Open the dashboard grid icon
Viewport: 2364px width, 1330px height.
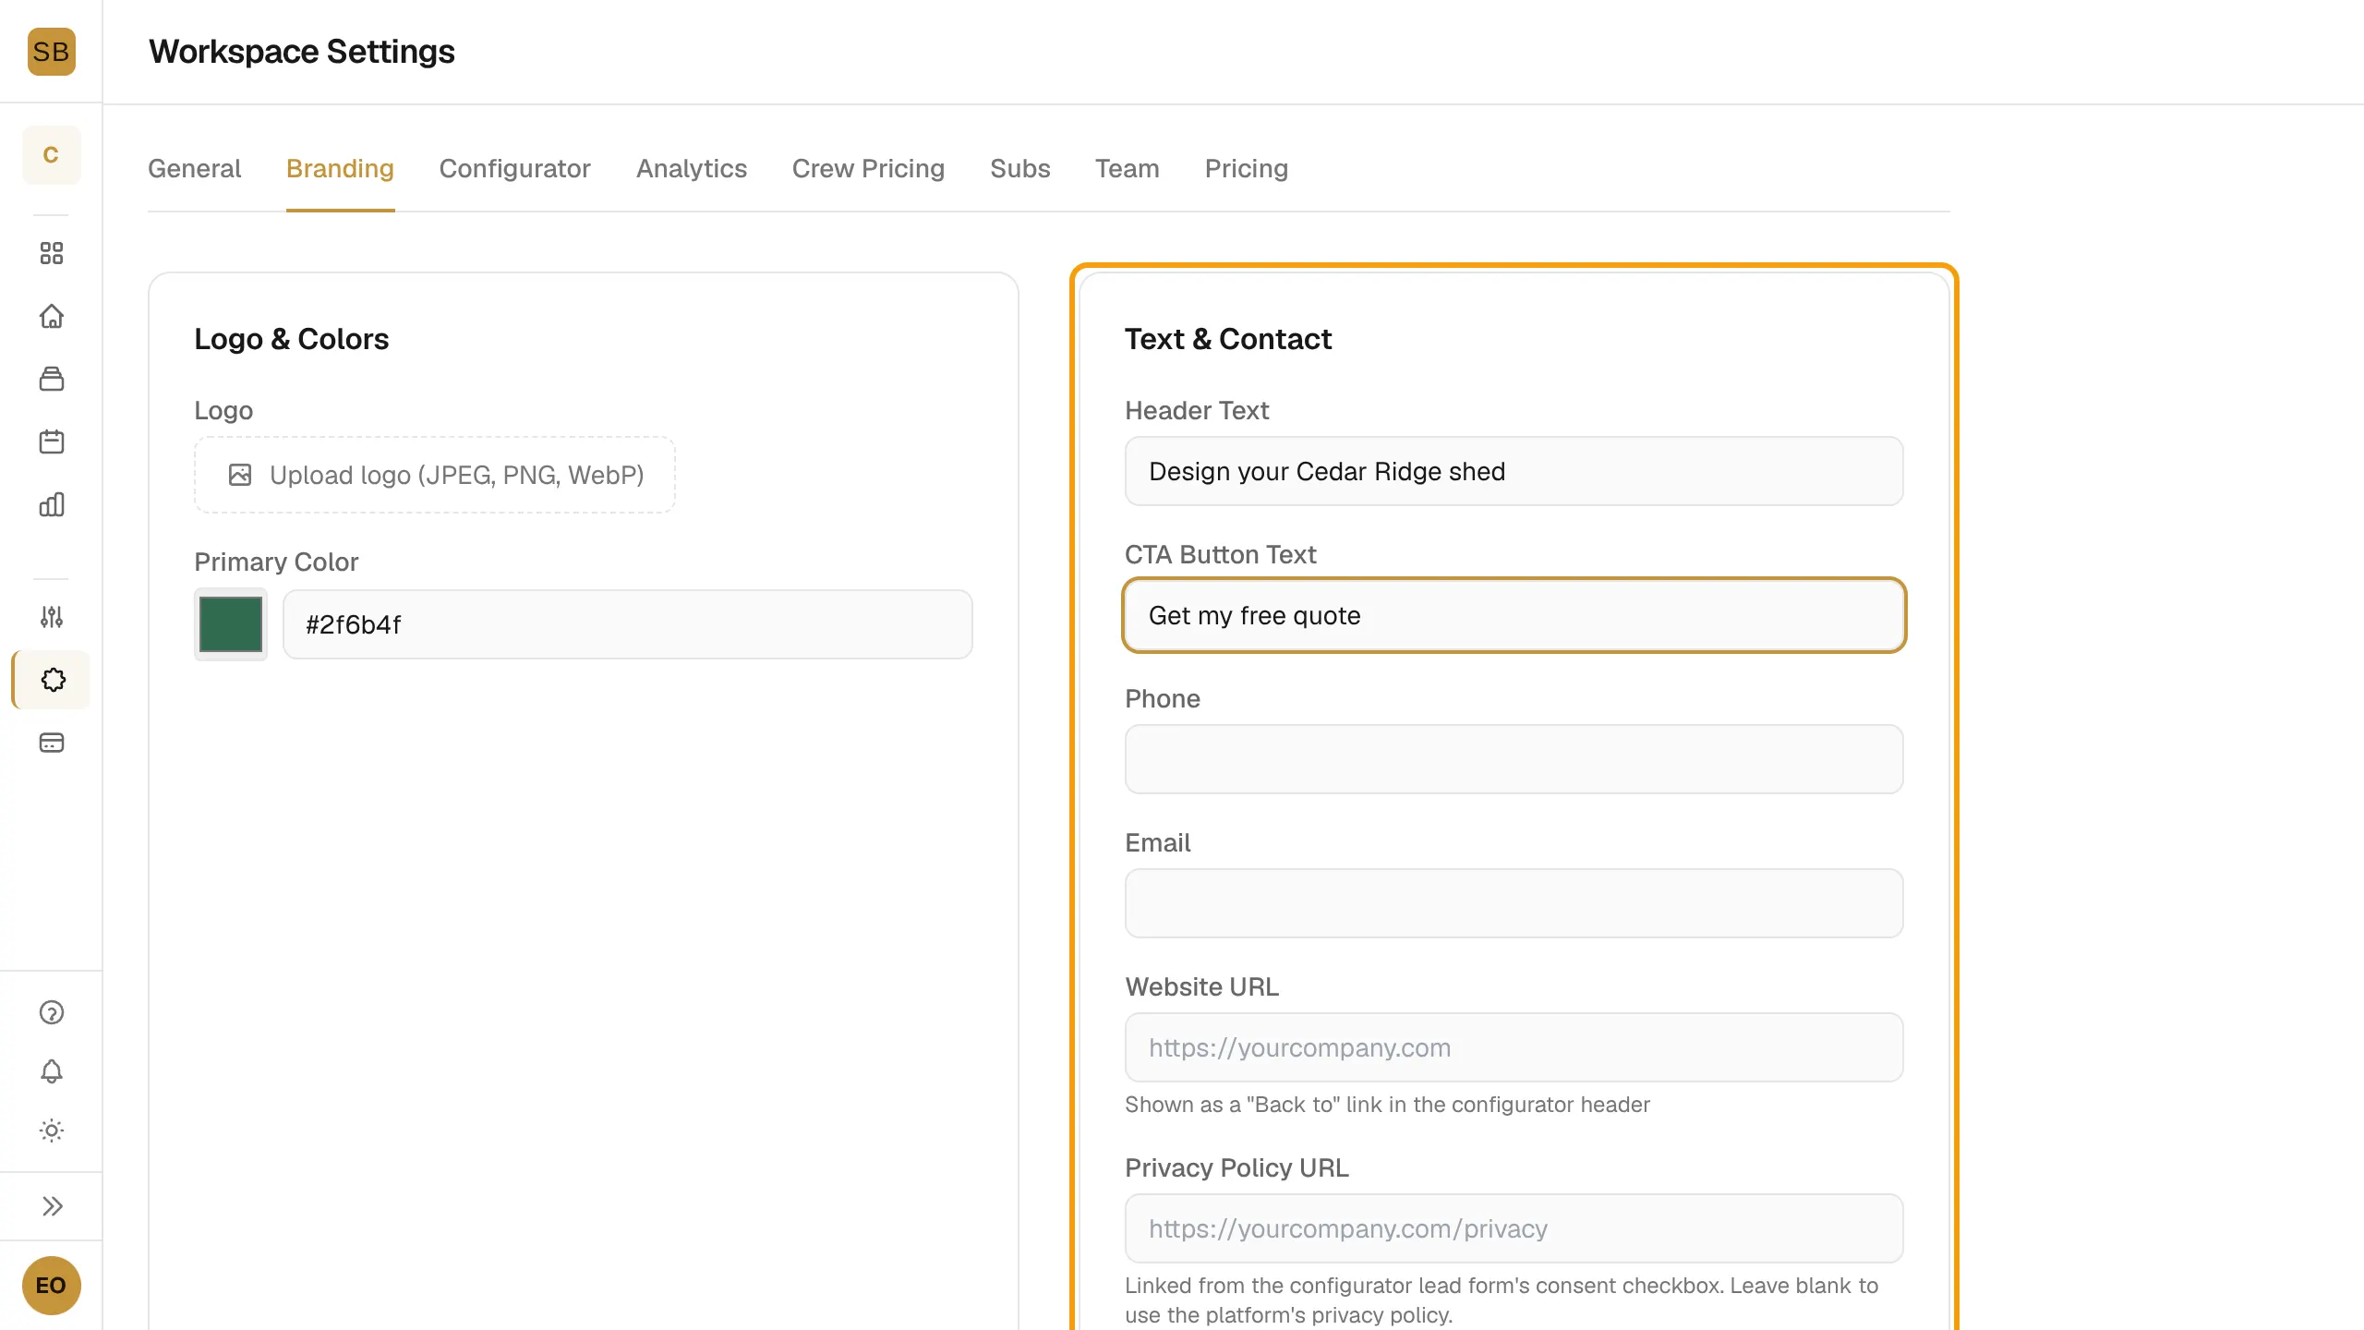tap(52, 253)
